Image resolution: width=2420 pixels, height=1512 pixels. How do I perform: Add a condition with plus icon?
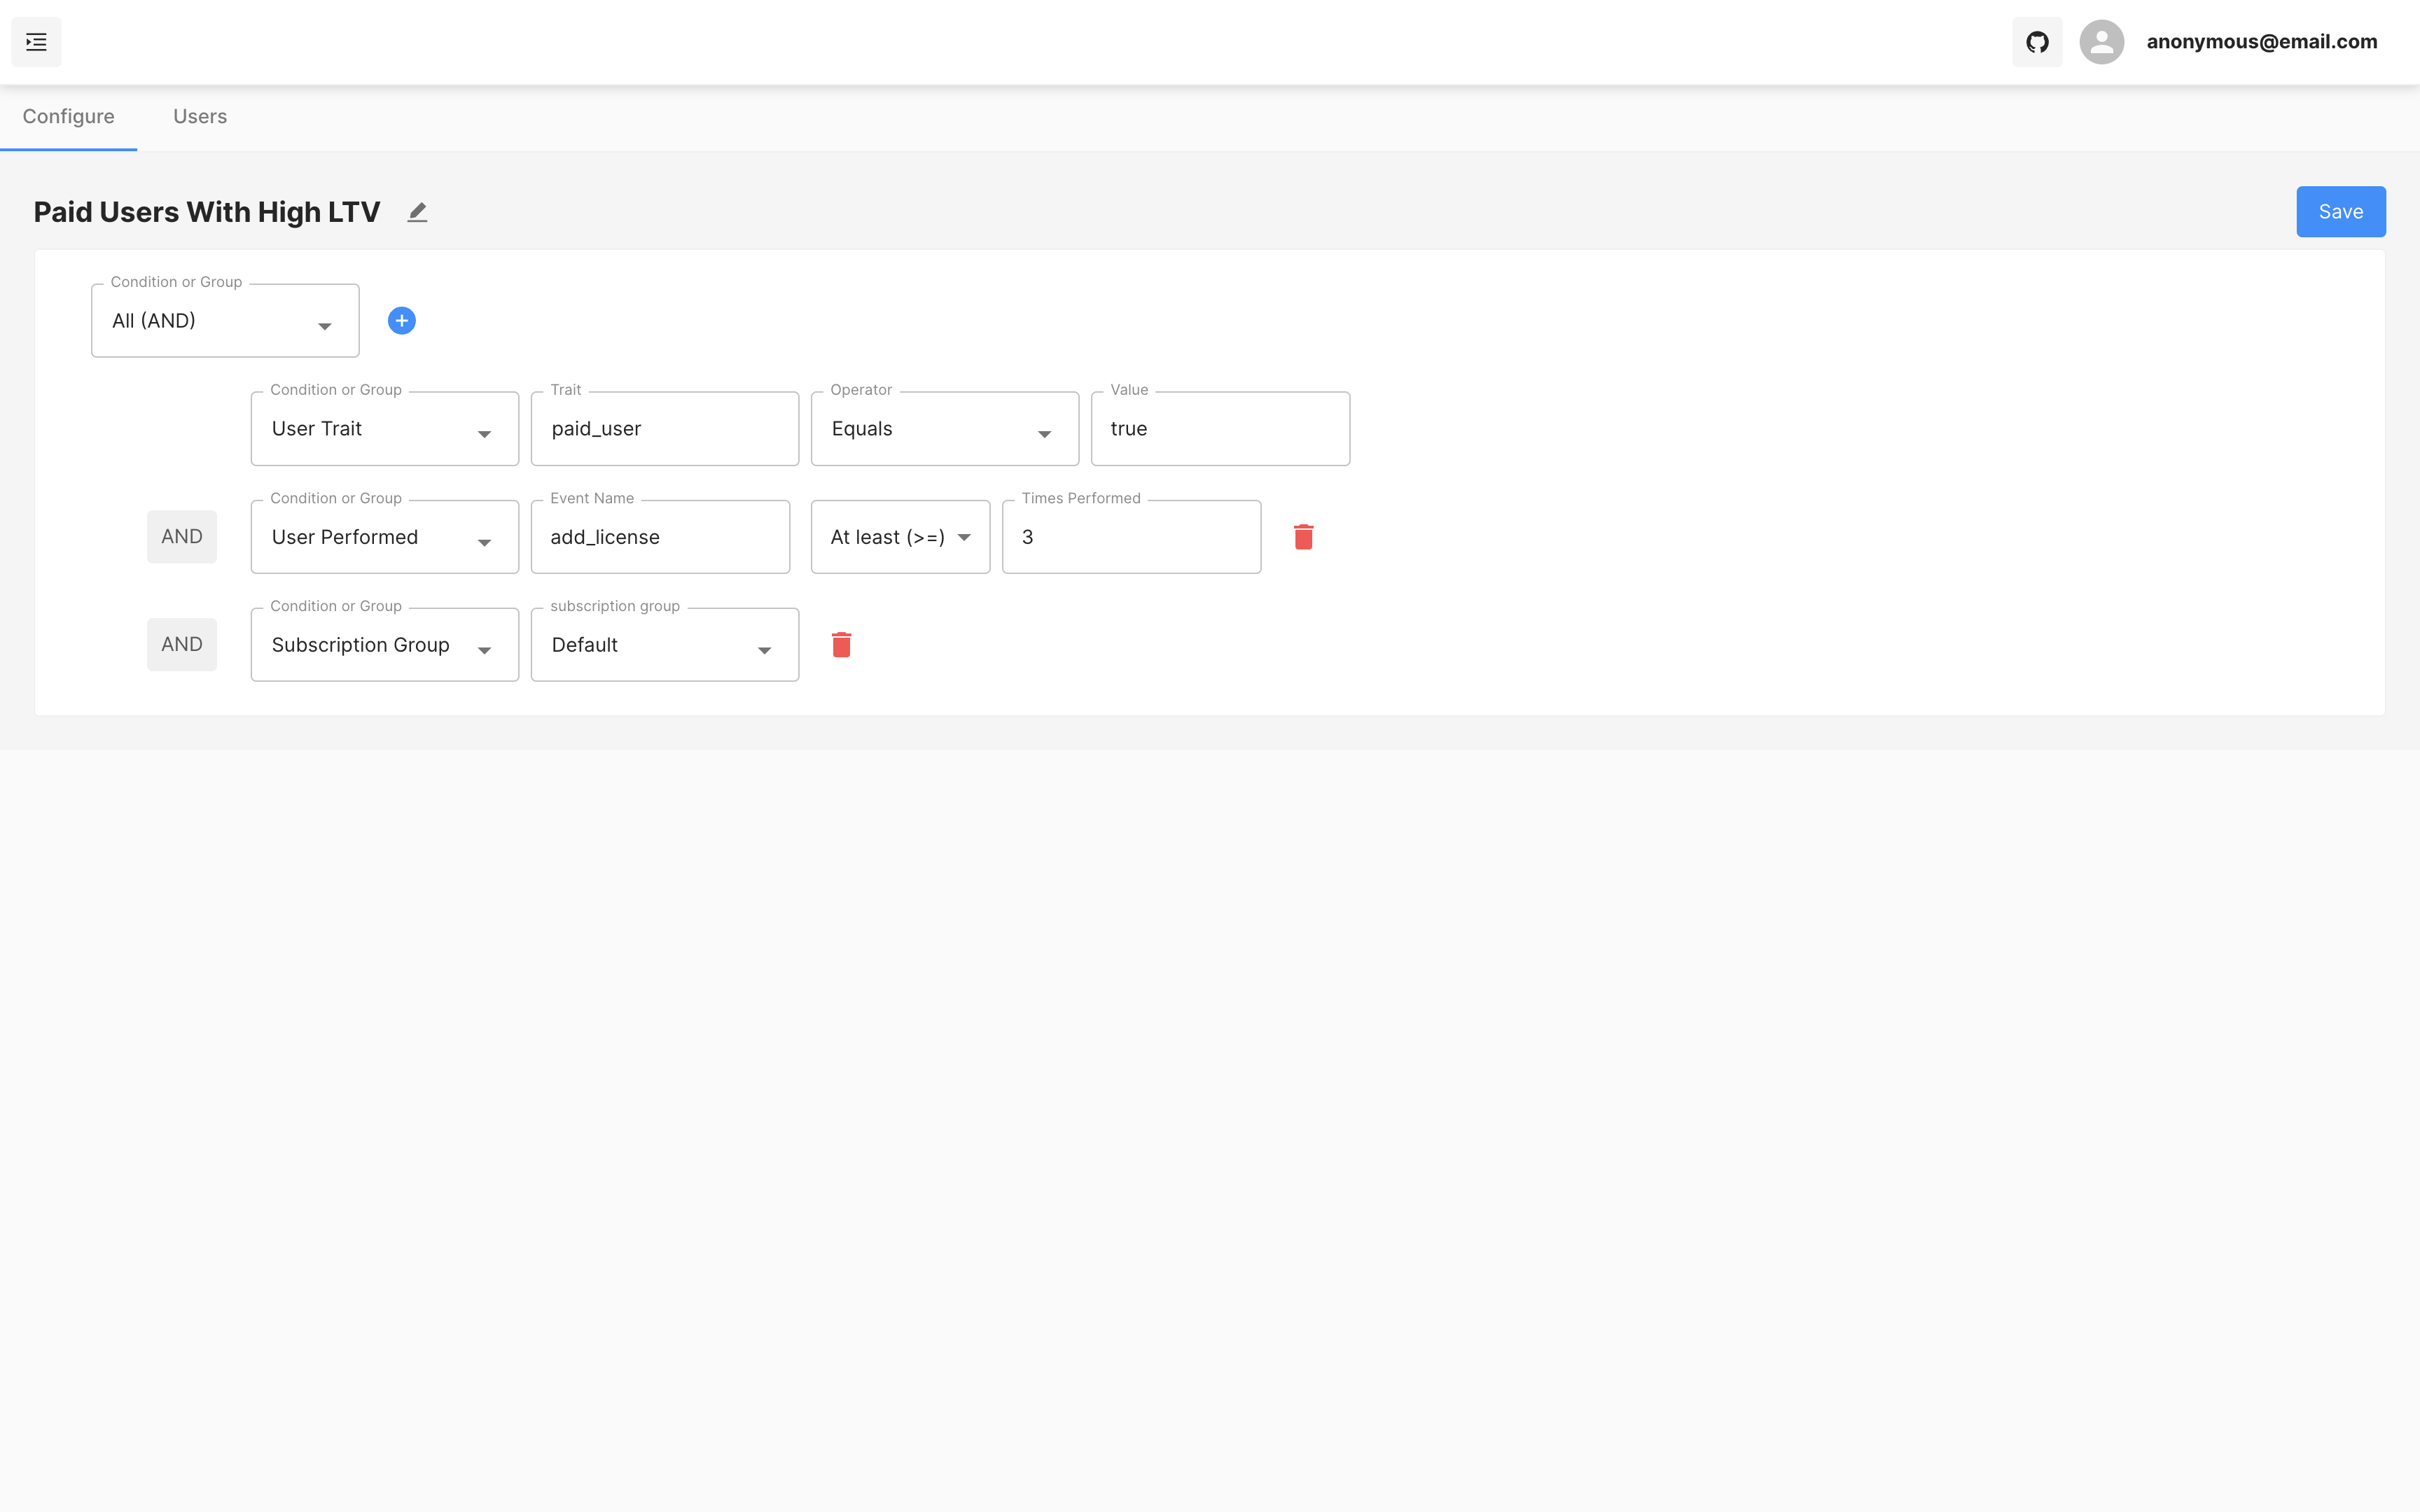pyautogui.click(x=402, y=321)
